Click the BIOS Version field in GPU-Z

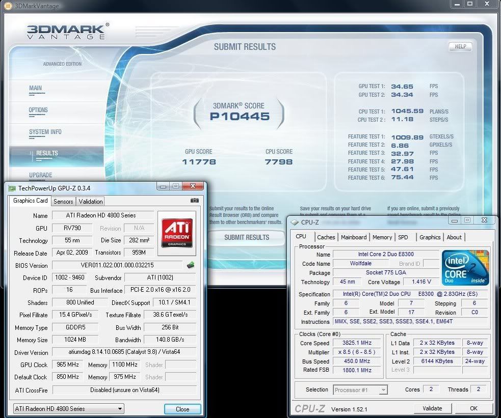pos(117,265)
